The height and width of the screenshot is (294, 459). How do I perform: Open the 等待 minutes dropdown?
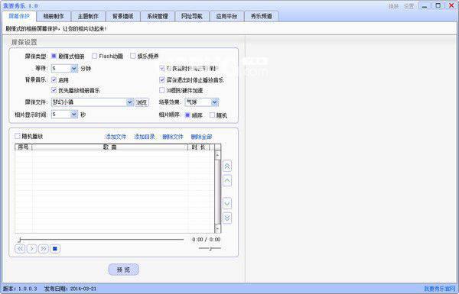[74, 69]
